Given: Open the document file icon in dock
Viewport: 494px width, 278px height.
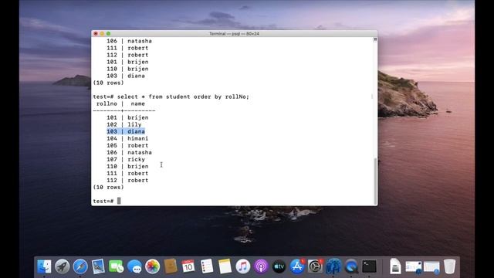Looking at the screenshot, I should [395, 266].
